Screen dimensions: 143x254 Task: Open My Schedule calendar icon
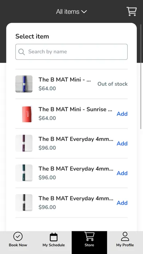click(x=54, y=237)
